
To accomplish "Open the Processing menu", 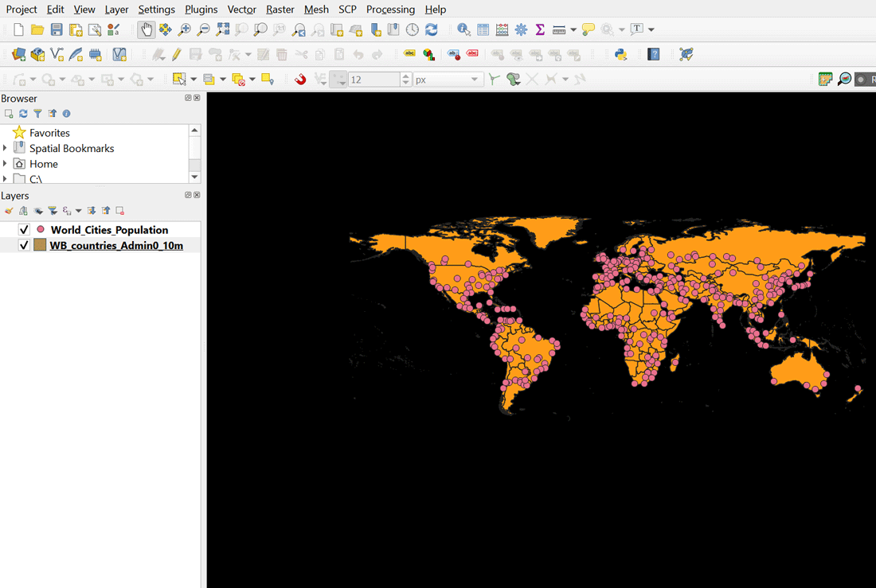I will (390, 10).
